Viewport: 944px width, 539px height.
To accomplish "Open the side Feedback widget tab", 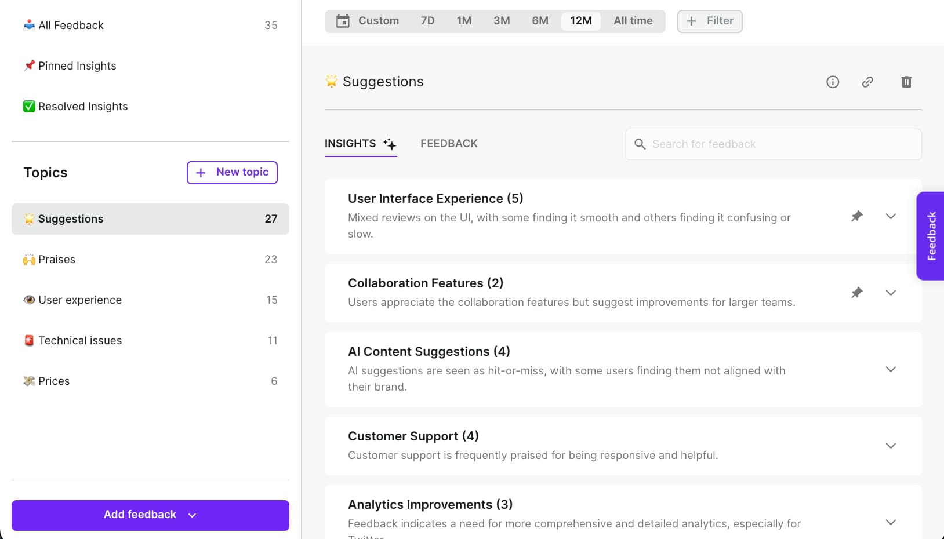I will point(931,236).
